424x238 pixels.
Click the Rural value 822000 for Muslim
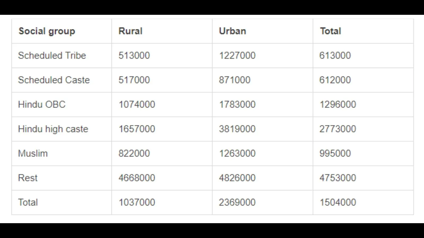point(134,153)
